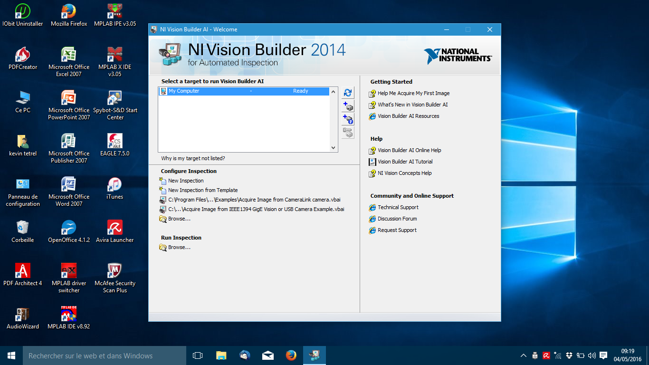Screen dimensions: 649x365
Task: Click EAGLE 7.5.0 desktop icon
Action: (x=115, y=145)
